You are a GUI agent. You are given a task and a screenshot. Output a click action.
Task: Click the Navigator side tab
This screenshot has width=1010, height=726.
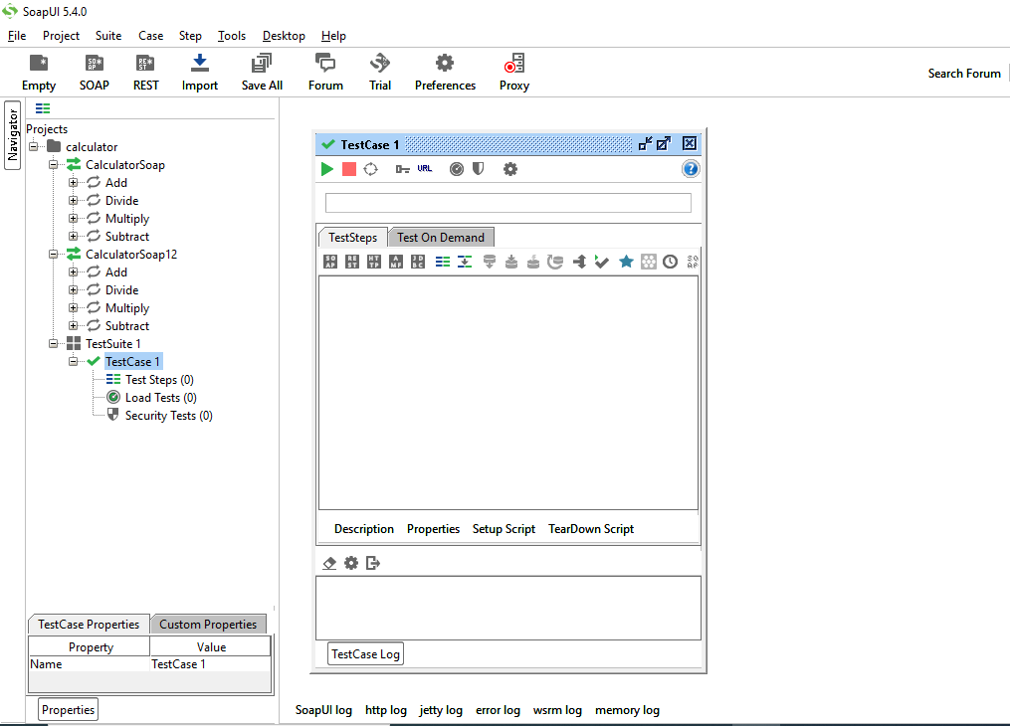12,135
